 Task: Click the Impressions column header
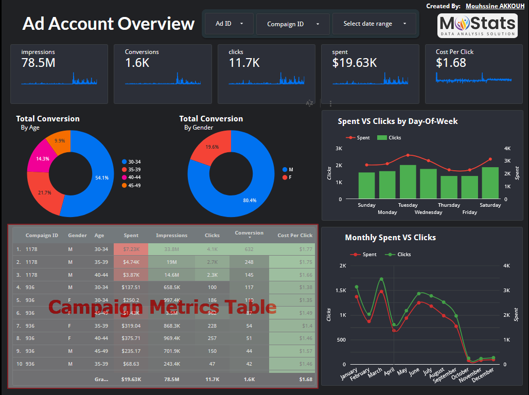point(172,236)
